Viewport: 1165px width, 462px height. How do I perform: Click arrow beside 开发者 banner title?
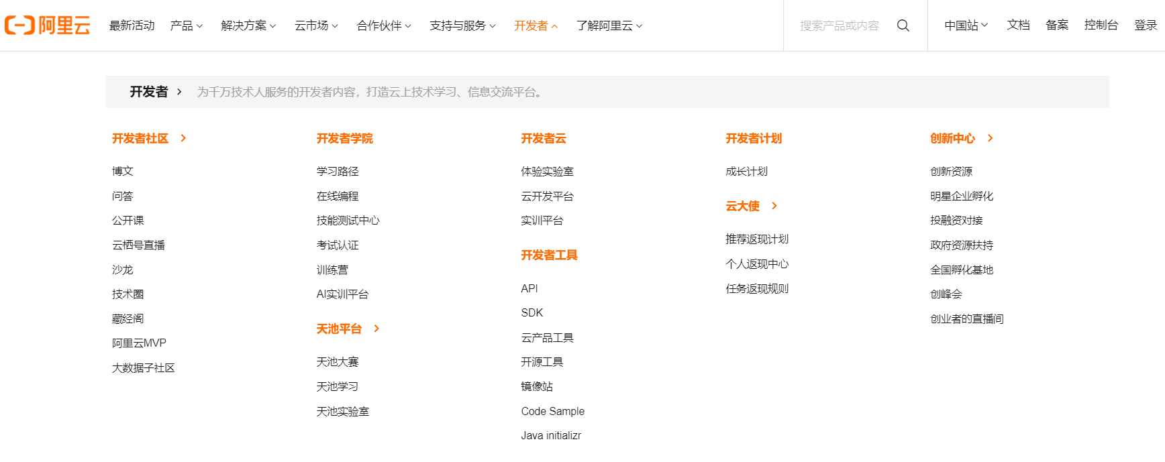pyautogui.click(x=179, y=92)
